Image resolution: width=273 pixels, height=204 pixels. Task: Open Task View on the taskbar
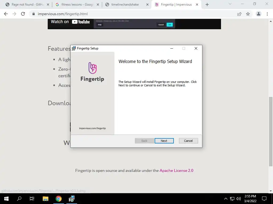(x=32, y=199)
